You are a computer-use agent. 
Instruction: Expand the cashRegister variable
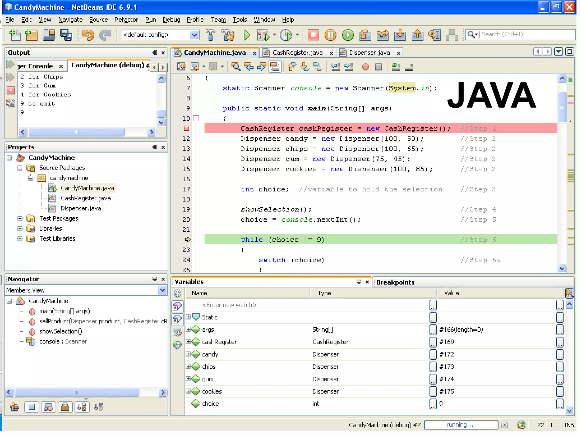pyautogui.click(x=188, y=342)
